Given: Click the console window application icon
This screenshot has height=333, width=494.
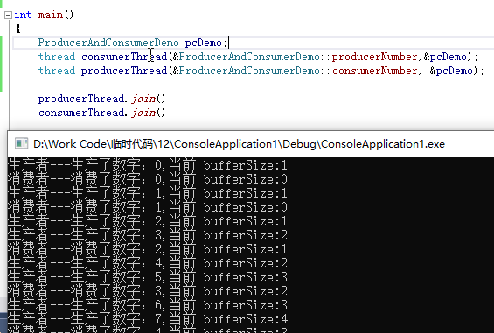Looking at the screenshot, I should (22, 143).
